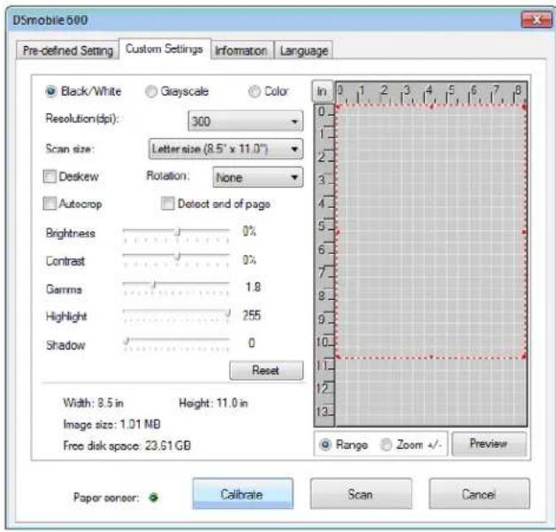Screen dimensions: 556x532
Task: Click the 'Image size: 1.01 MB' text
Action: coord(111,424)
